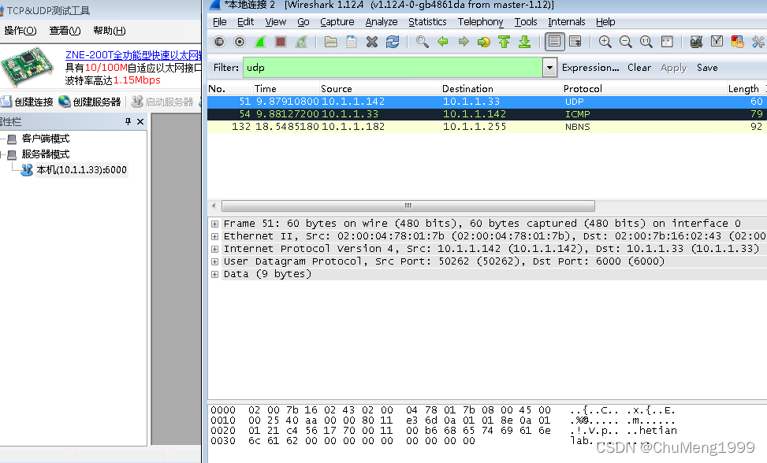Open 操作(O) menu in TCP&UDP tool
This screenshot has width=767, height=463.
(20, 30)
